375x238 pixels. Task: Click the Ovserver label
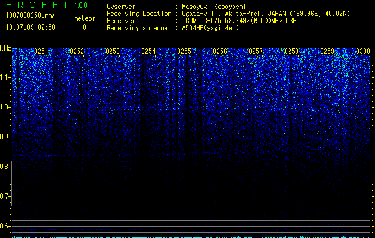121,7
